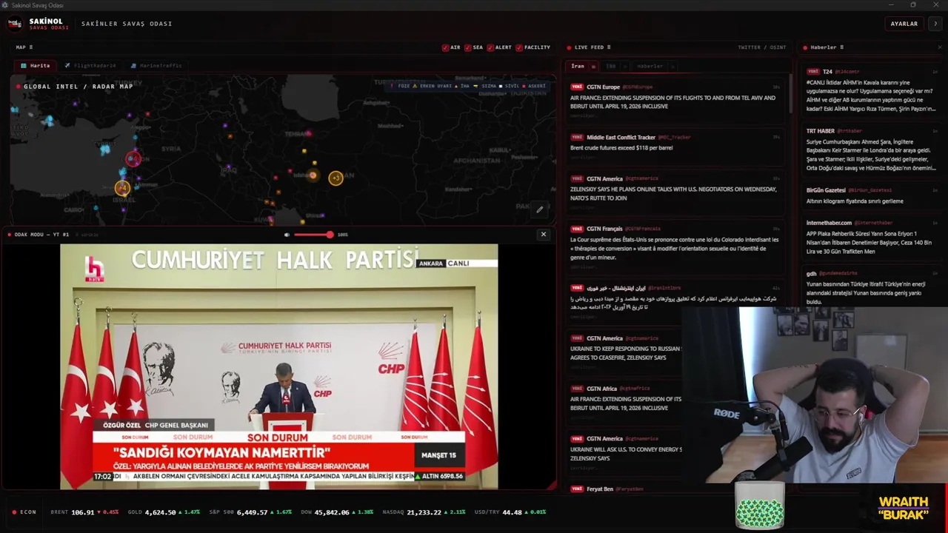Switch to the FlightRadar24 tab
Screen dimensions: 948x533
(90, 66)
